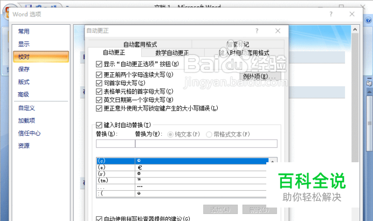Toggle 更正前两个字母连续大写 checkbox
373x221 pixels.
tap(99, 75)
